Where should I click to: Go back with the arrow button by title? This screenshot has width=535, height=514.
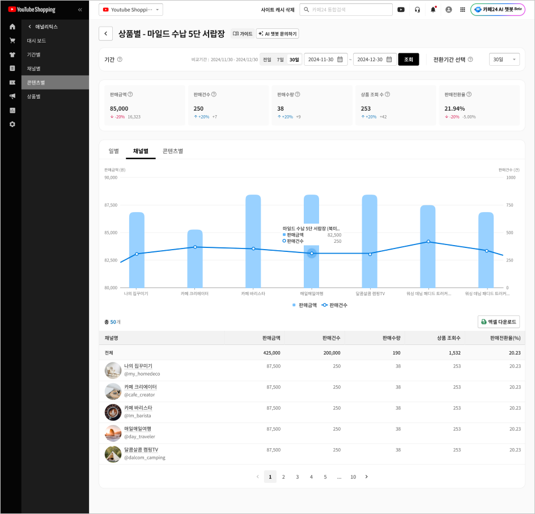point(106,33)
